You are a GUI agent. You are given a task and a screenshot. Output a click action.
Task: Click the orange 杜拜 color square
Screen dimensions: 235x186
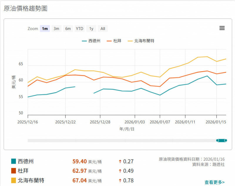14,171
